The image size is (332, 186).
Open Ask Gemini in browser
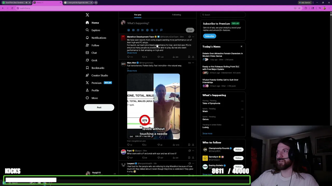pyautogui.click(x=305, y=3)
